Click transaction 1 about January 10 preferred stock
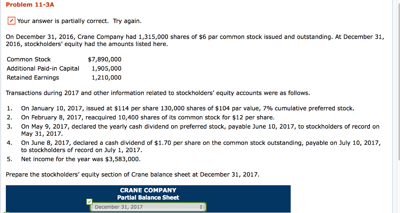The image size is (400, 213). [x=187, y=108]
